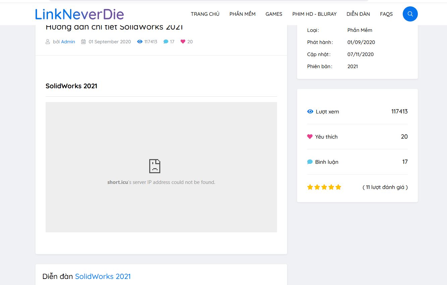
Task: Click the 'Bình luận' label in sidebar
Action: pyautogui.click(x=327, y=162)
